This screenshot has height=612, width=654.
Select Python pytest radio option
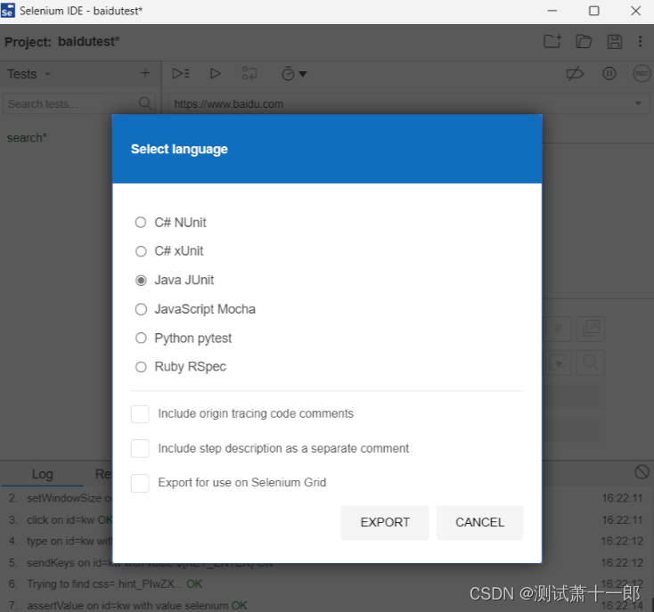coord(141,339)
